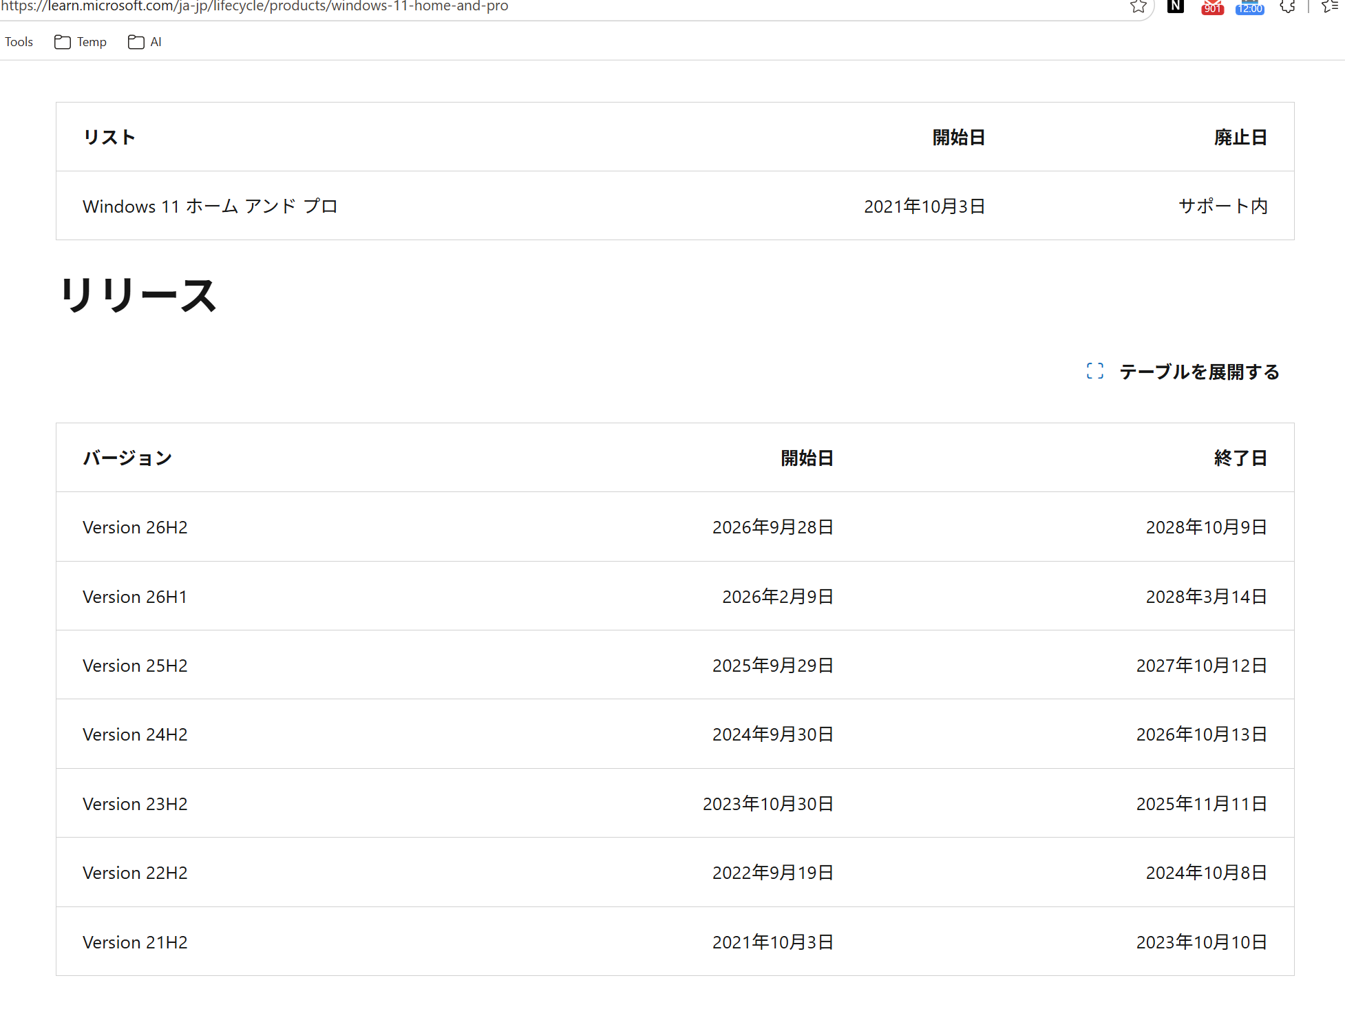The height and width of the screenshot is (1009, 1345).
Task: Click the expand-table brackets icon
Action: [1095, 371]
